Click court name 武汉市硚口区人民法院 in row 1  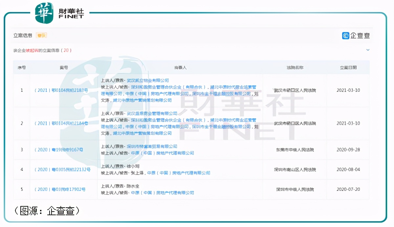point(295,90)
